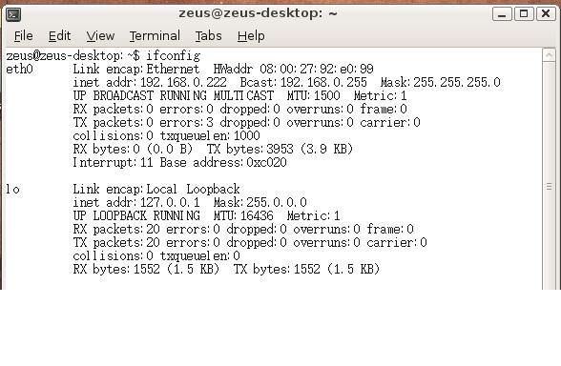Open the Tabs menu
The width and height of the screenshot is (561, 366).
tap(208, 36)
